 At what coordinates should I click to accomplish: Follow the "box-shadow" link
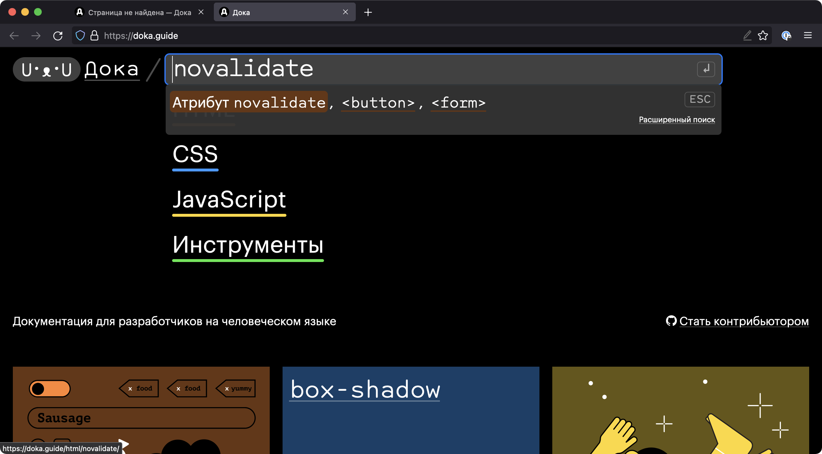click(x=365, y=389)
